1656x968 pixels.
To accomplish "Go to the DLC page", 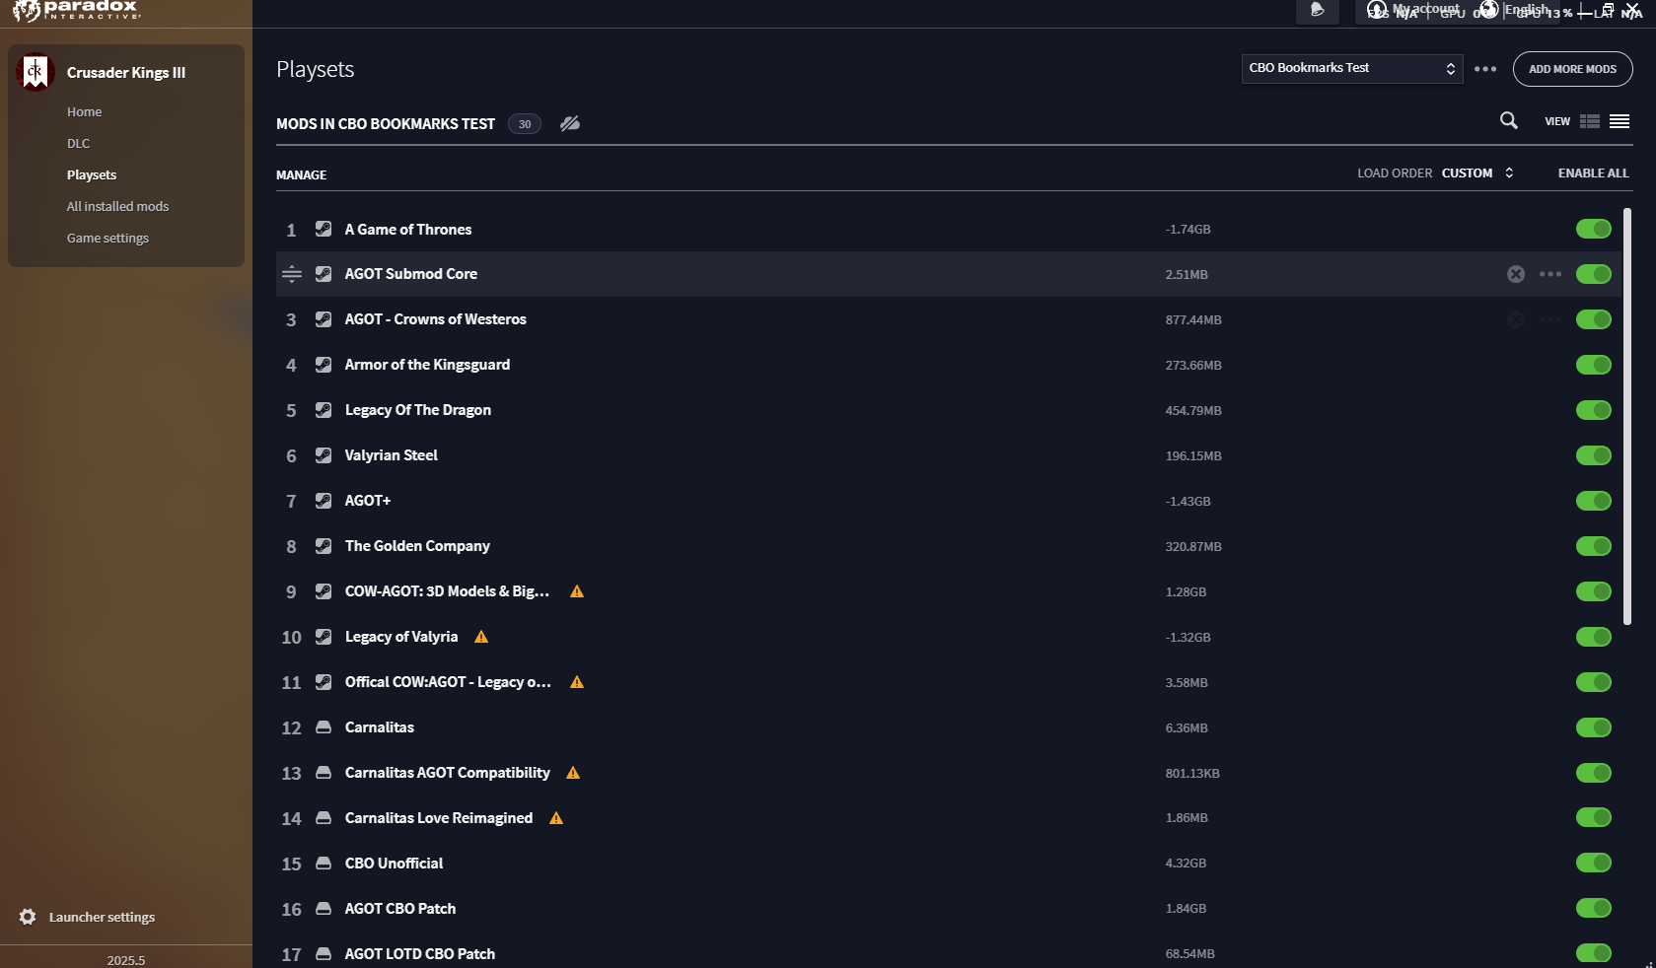I will tap(78, 143).
